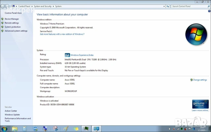This screenshot has height=132, width=211.
Task: Open Performance Information and Tools
Action: (x=17, y=120)
